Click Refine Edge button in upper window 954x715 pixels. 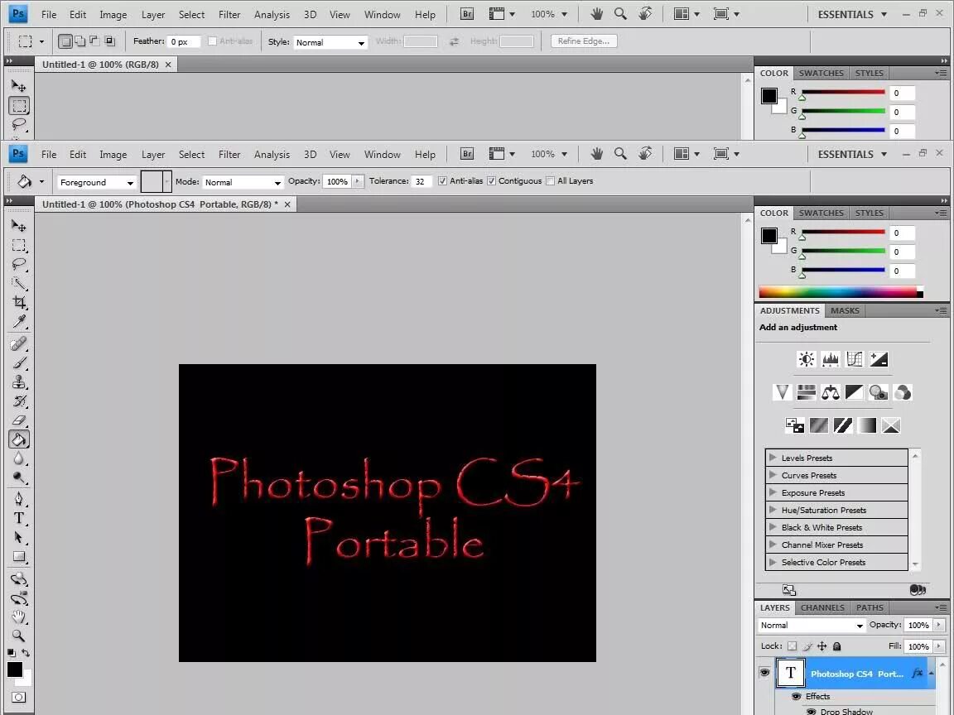(584, 41)
